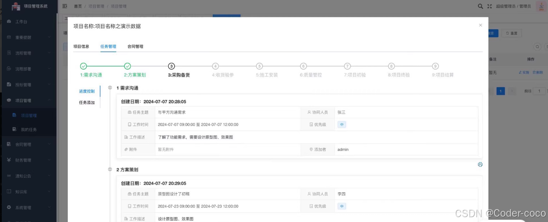Click the 项目管理系统 logo title
Screen dimensions: 548x222
pyautogui.click(x=36, y=6)
